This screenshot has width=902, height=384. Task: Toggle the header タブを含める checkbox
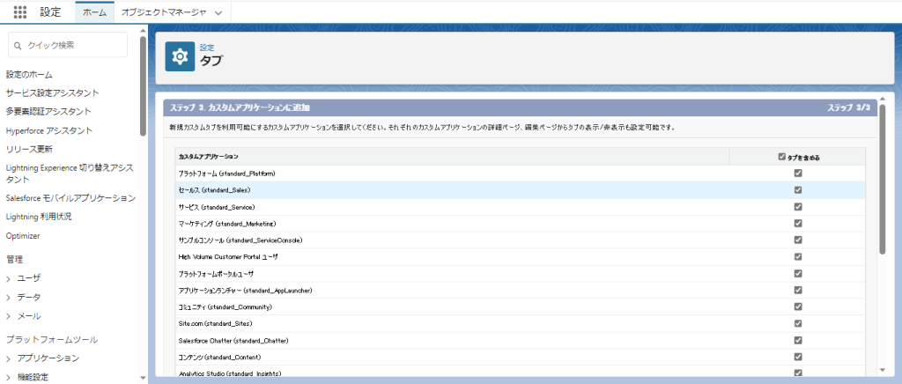[x=781, y=157]
